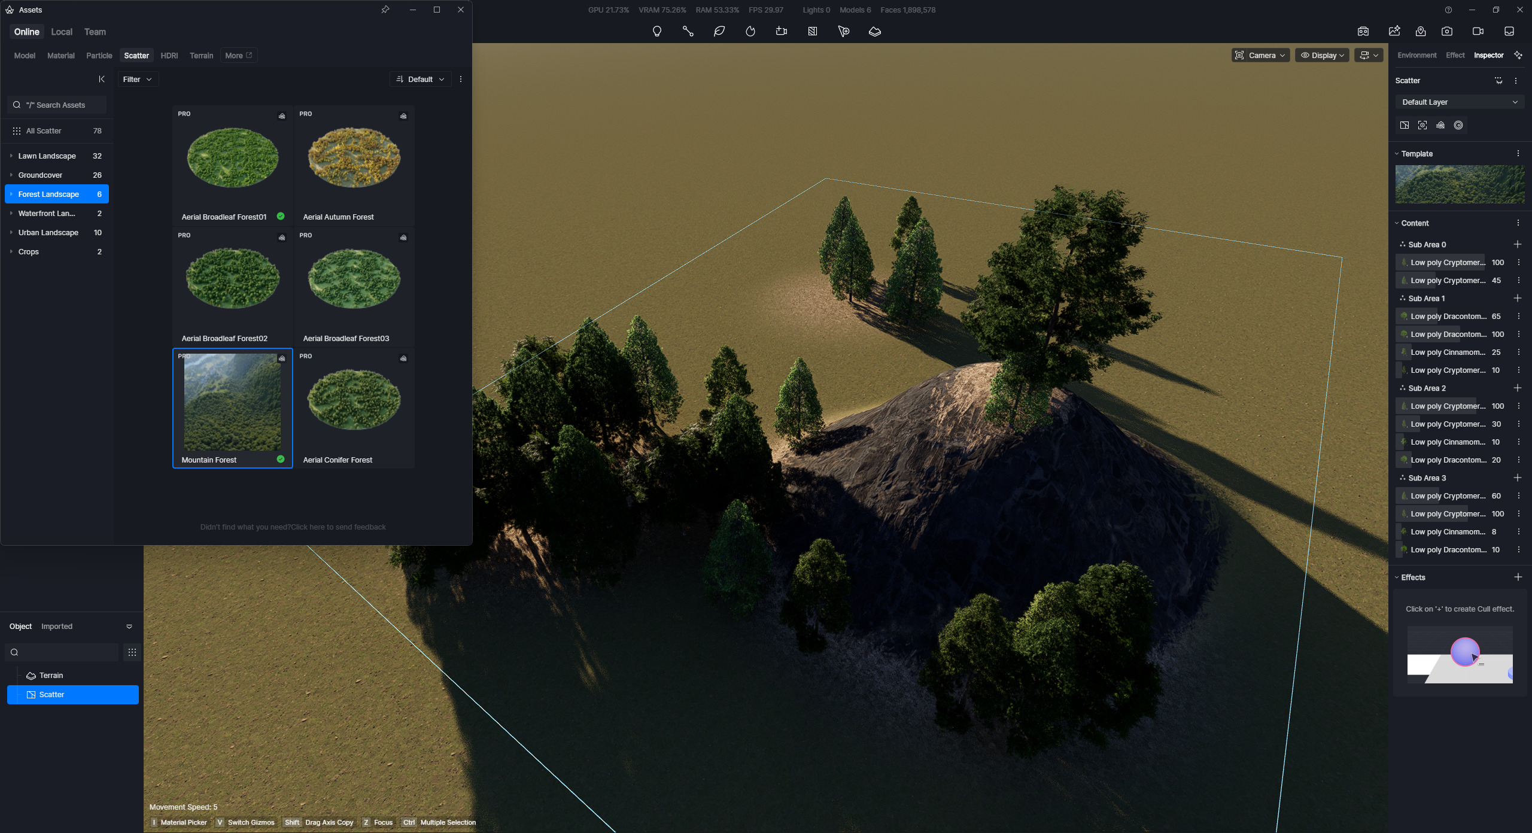
Task: Pin the Assets window
Action: 385,10
